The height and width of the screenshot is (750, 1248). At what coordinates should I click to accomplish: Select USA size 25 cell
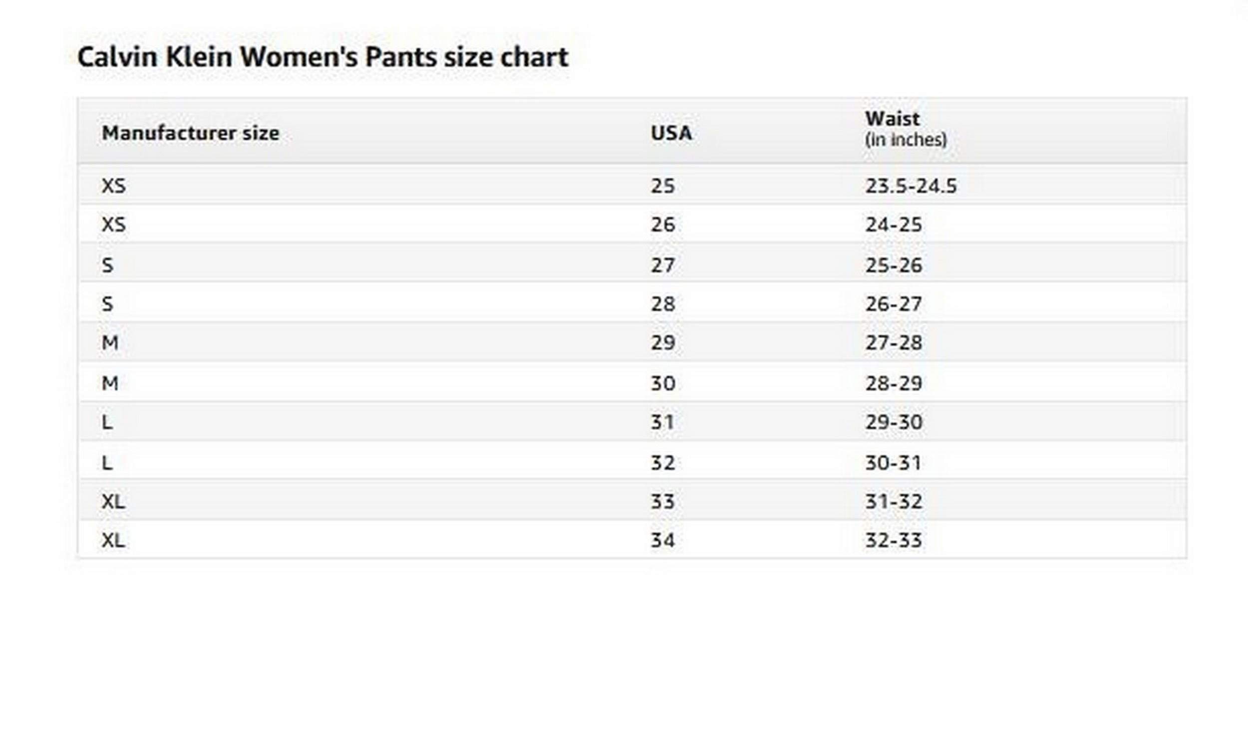pyautogui.click(x=662, y=186)
